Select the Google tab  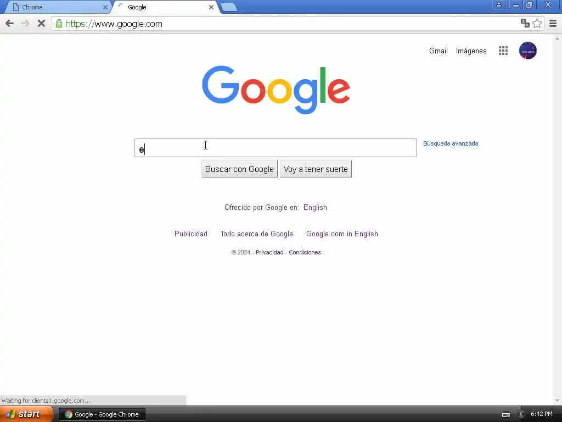coord(165,7)
